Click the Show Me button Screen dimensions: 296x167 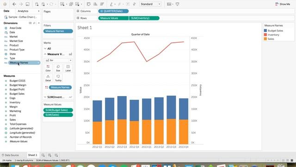[283, 4]
